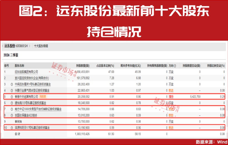
Task: Select the 47.69 percentage cell
Action: (x=111, y=72)
